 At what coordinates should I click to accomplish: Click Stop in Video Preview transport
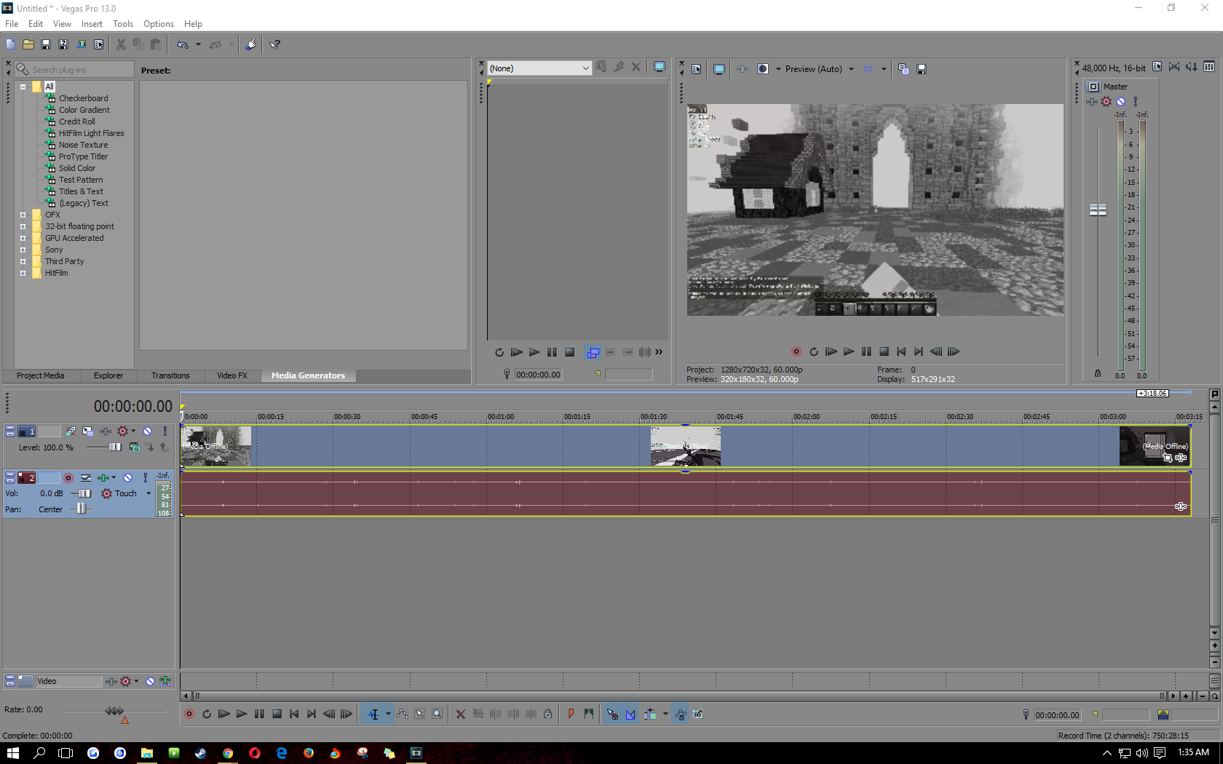884,351
